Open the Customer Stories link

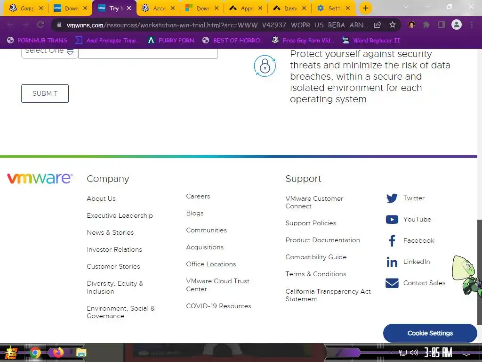click(x=113, y=266)
